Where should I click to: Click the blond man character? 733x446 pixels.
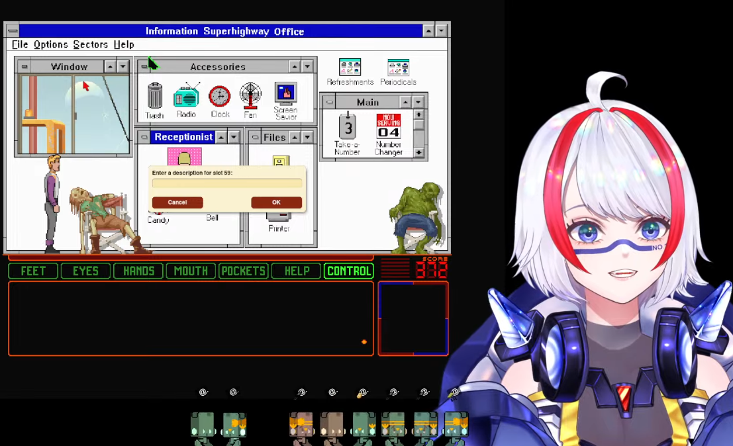[x=53, y=203]
